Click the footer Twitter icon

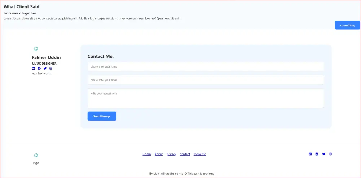click(x=324, y=154)
